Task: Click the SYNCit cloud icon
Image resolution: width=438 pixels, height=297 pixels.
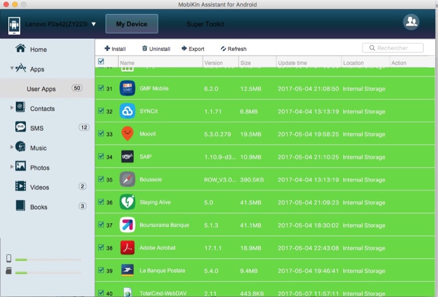Action: pos(127,111)
